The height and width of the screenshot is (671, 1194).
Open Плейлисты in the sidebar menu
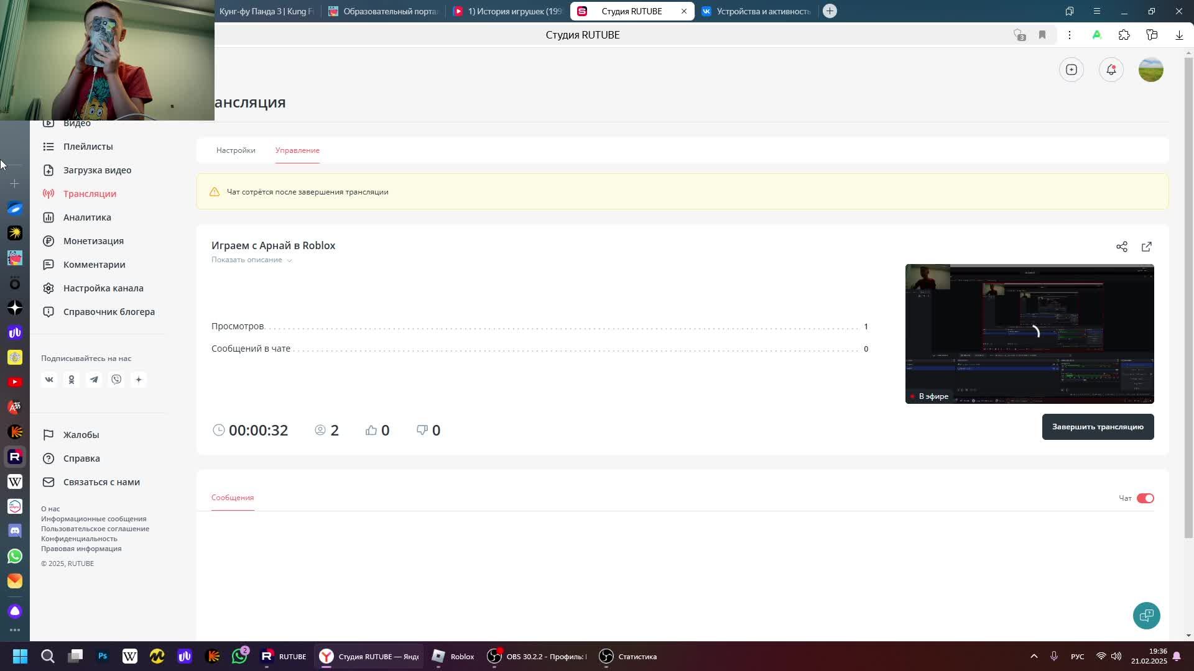pyautogui.click(x=88, y=147)
